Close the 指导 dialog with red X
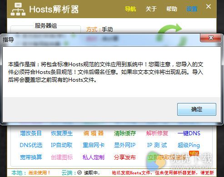The width and height of the screenshot is (224, 177). pos(211,38)
